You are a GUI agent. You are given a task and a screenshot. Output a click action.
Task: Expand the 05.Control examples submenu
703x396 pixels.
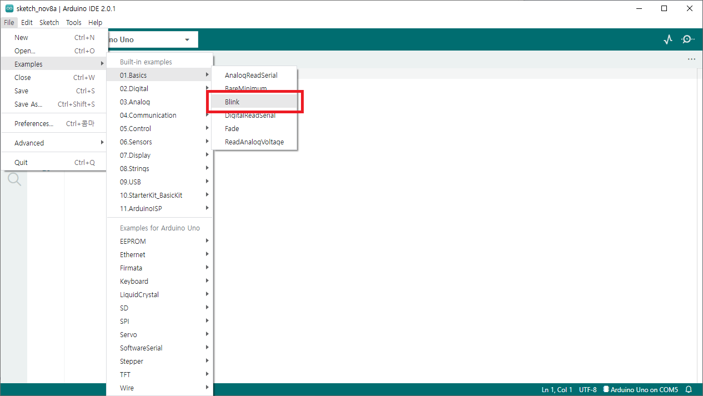[x=159, y=129]
